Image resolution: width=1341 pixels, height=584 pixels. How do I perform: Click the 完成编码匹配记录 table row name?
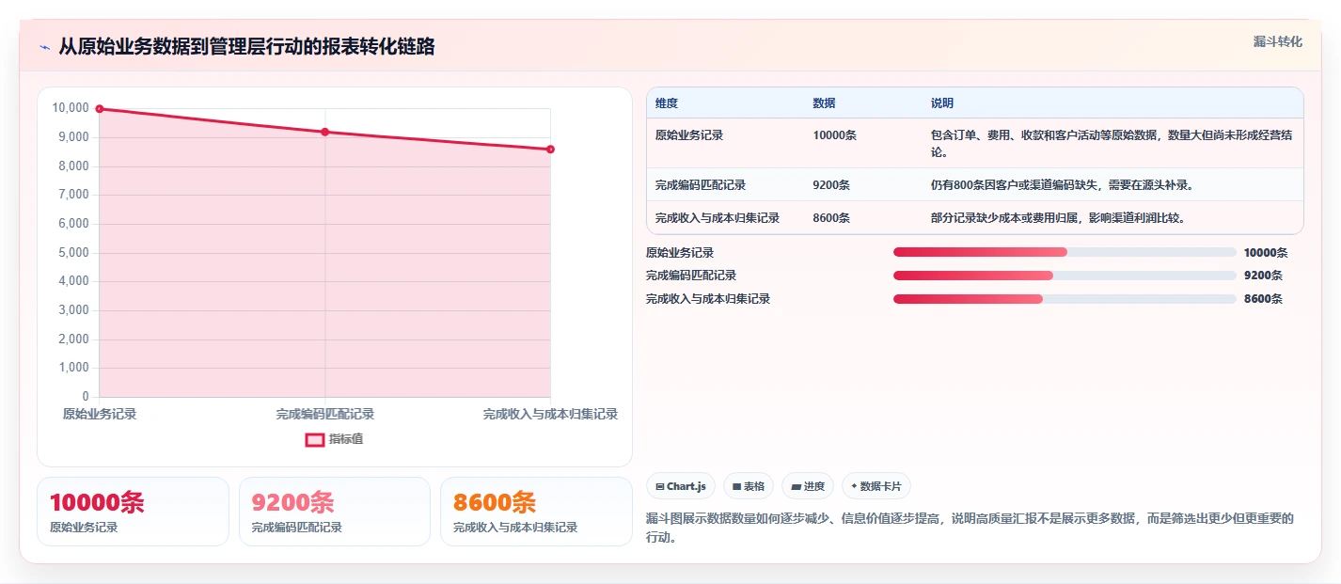point(701,185)
